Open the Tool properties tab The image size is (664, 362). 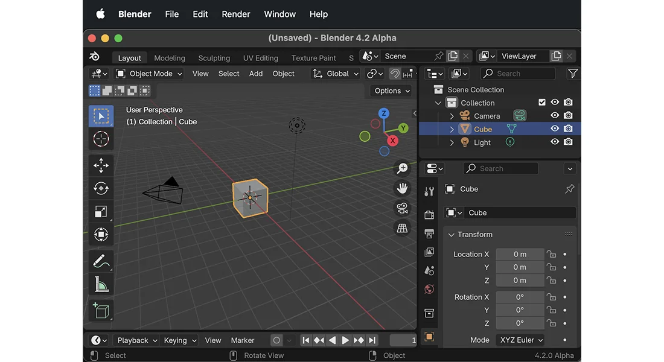pos(429,192)
